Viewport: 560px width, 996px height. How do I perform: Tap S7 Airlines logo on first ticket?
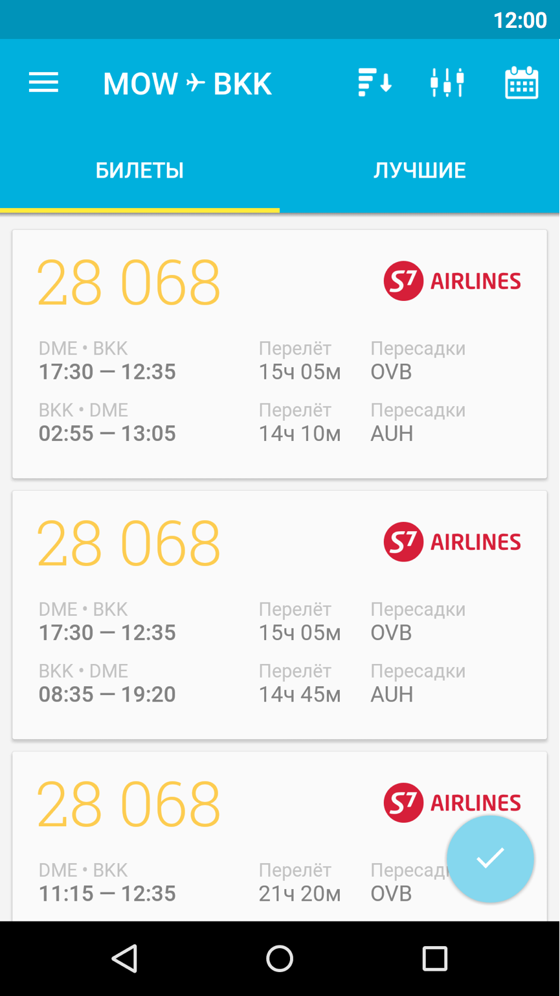coord(452,281)
